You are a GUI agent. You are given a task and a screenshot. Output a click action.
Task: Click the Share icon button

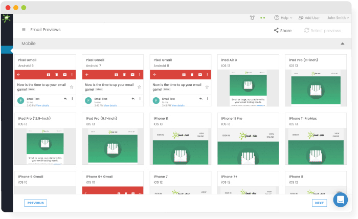pyautogui.click(x=277, y=31)
